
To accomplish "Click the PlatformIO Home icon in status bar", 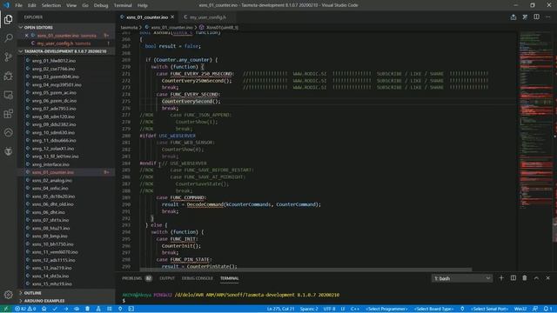I will point(44,309).
